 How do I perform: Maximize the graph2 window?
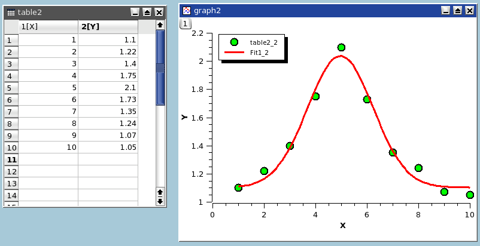[457, 10]
